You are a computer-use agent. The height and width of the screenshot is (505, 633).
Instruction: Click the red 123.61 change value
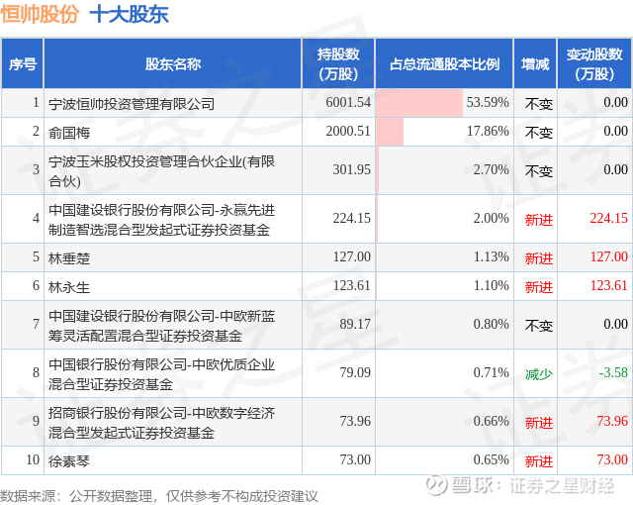pyautogui.click(x=609, y=285)
